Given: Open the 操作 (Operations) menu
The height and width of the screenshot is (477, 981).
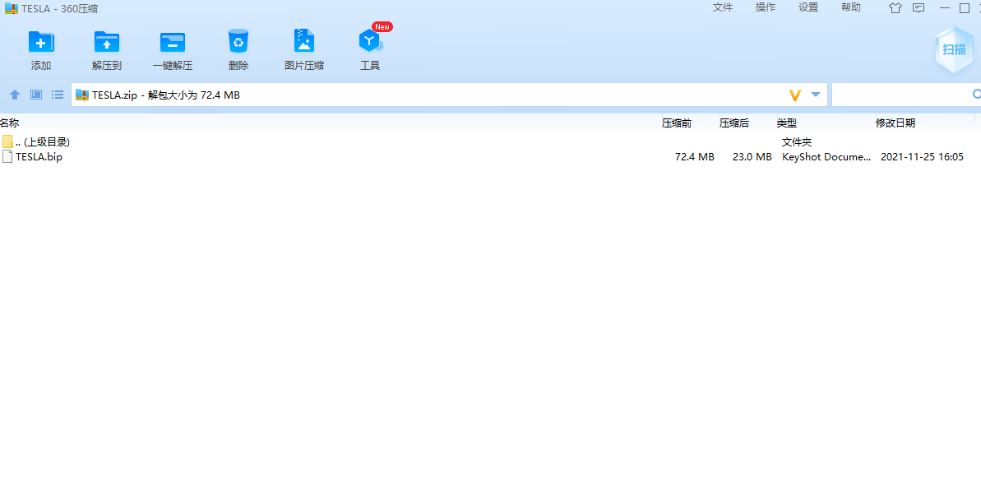Looking at the screenshot, I should (x=766, y=7).
